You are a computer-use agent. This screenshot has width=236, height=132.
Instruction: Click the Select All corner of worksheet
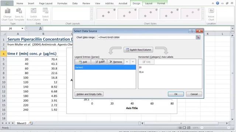4,34
